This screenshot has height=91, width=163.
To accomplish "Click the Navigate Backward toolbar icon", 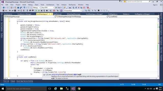I will pos(4,8).
